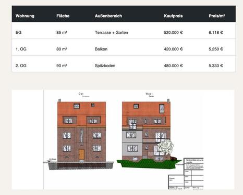
Task: Click the Terrasse + Garten cell
Action: [x=112, y=32]
